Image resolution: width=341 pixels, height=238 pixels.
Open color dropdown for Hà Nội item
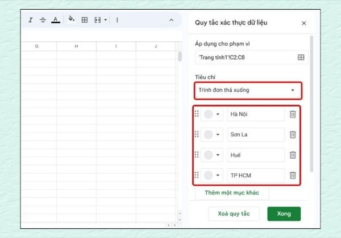[212, 114]
